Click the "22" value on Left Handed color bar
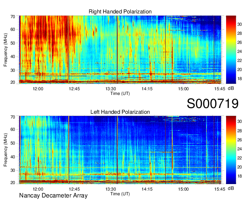Viewport: 246px width, 200px height. coord(239,158)
